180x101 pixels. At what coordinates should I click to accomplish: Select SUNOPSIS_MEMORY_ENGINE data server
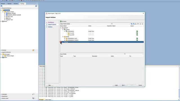point(14,15)
